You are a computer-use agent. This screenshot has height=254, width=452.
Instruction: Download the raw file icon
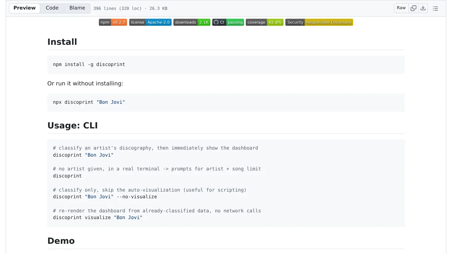tap(423, 8)
